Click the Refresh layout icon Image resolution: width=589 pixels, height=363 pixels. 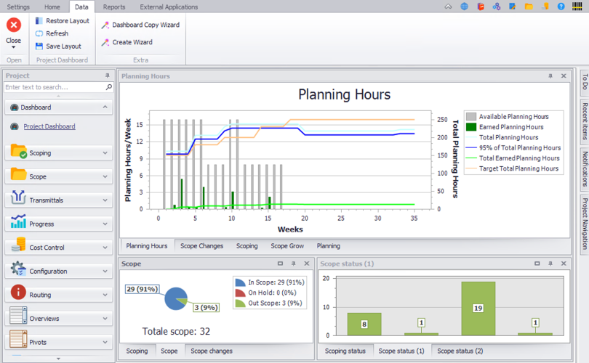39,33
